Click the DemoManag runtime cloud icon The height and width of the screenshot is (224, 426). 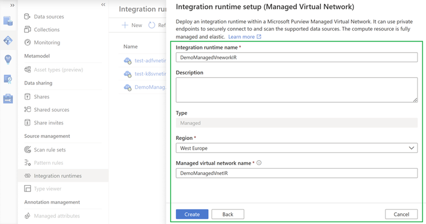pos(127,87)
